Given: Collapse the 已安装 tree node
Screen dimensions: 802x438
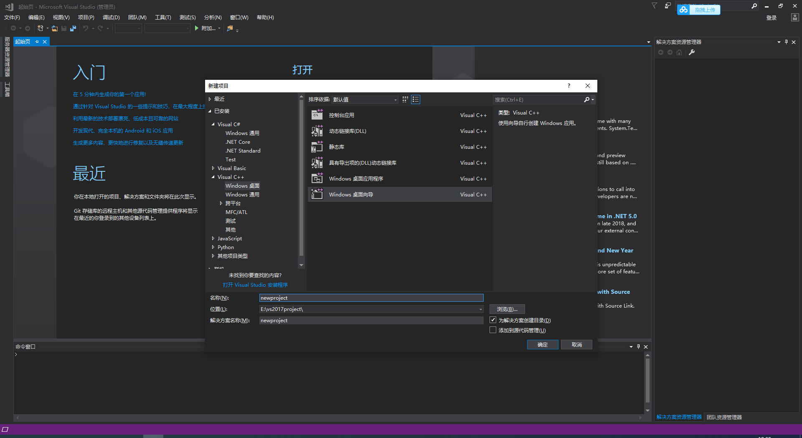Looking at the screenshot, I should (x=210, y=111).
